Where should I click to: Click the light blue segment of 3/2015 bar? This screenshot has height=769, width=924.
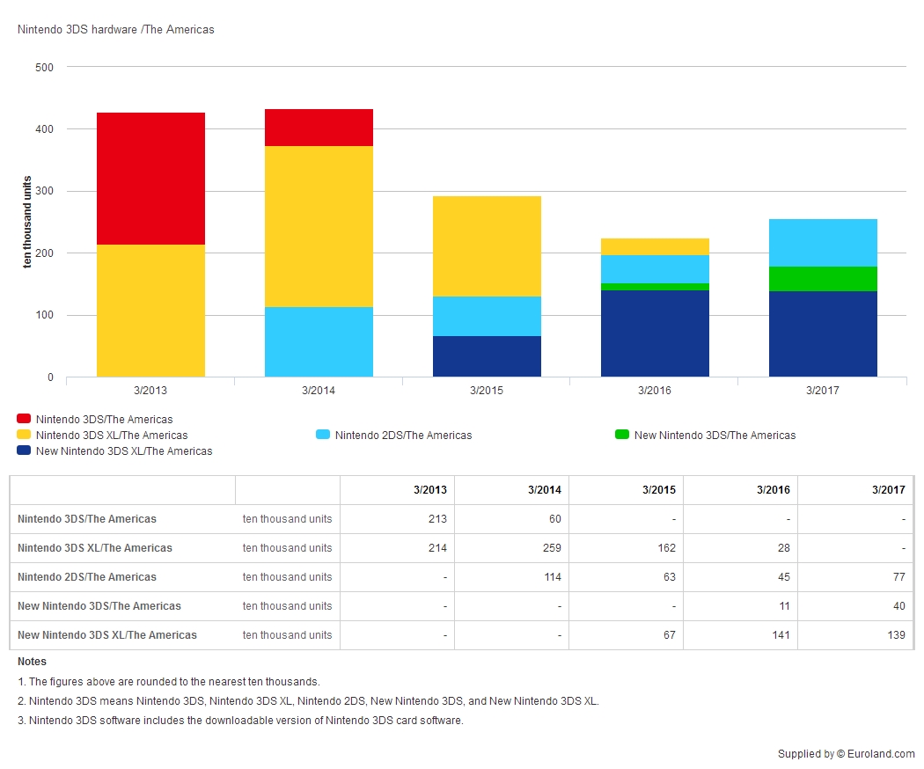[487, 317]
